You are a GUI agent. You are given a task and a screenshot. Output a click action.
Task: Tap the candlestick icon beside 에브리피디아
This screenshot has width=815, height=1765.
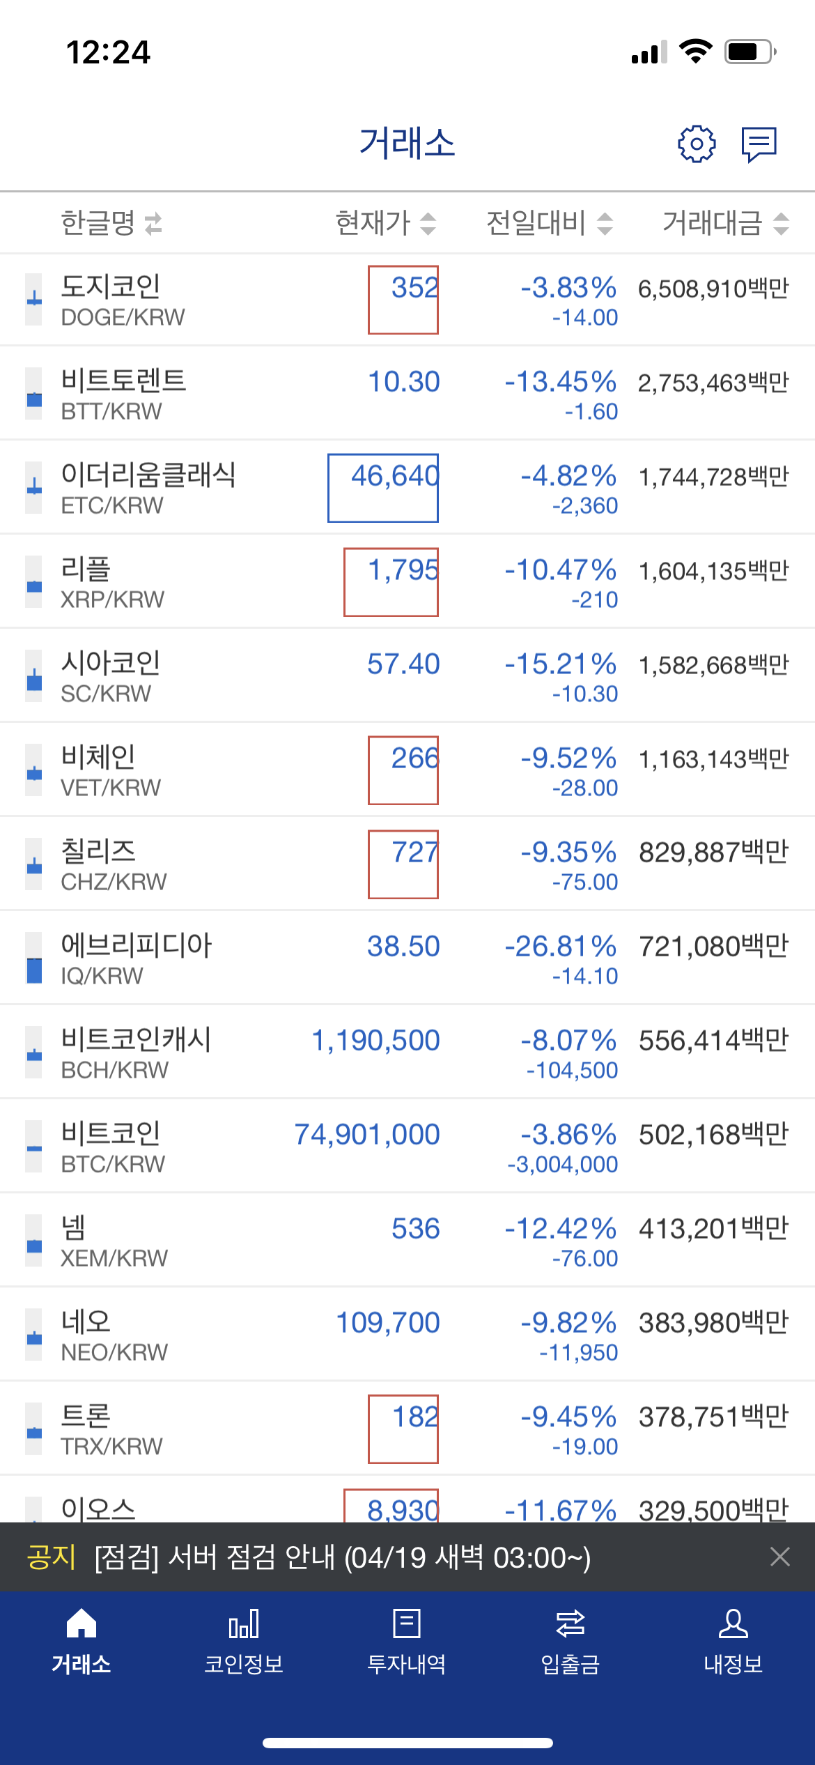coord(33,958)
